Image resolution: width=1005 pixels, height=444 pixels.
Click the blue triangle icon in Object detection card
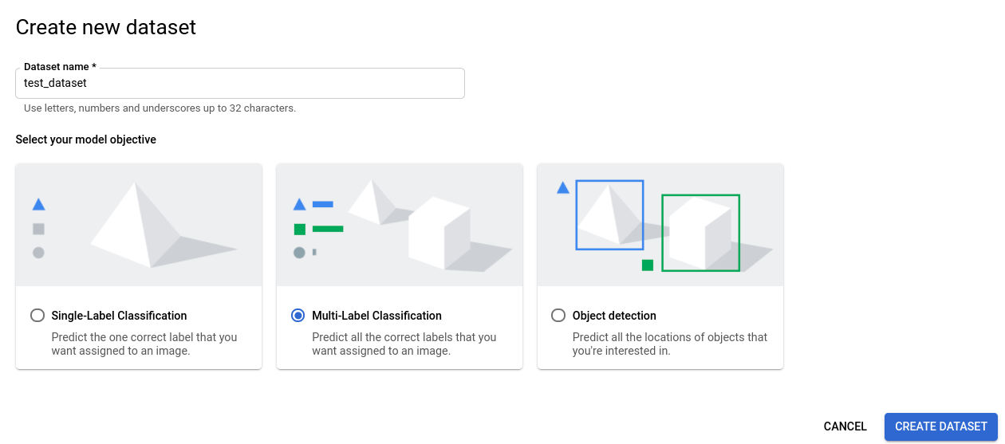pos(562,188)
